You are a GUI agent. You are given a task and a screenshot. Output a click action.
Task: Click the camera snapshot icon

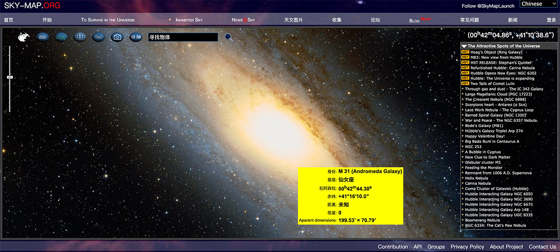click(x=117, y=37)
